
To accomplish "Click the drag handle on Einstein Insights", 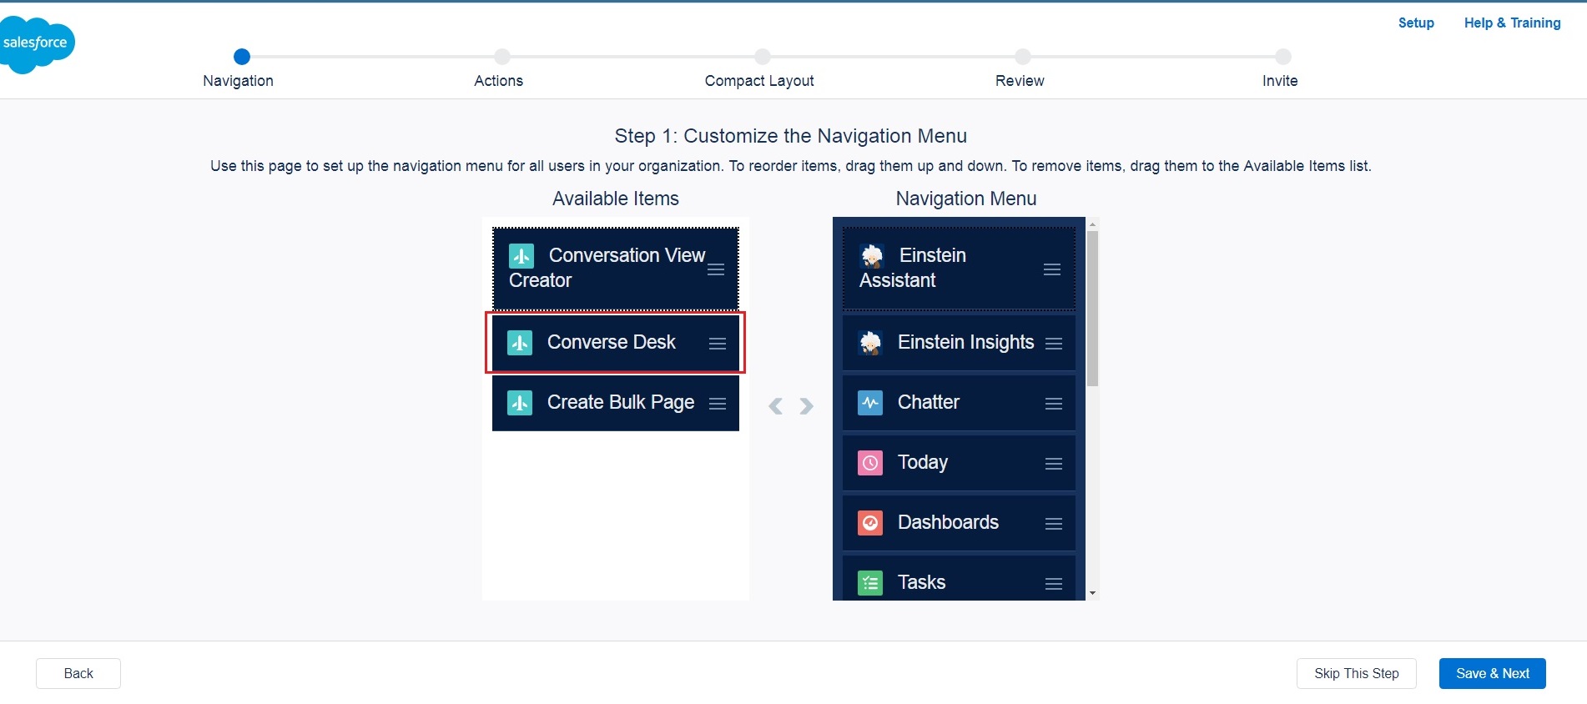I will tap(1054, 343).
